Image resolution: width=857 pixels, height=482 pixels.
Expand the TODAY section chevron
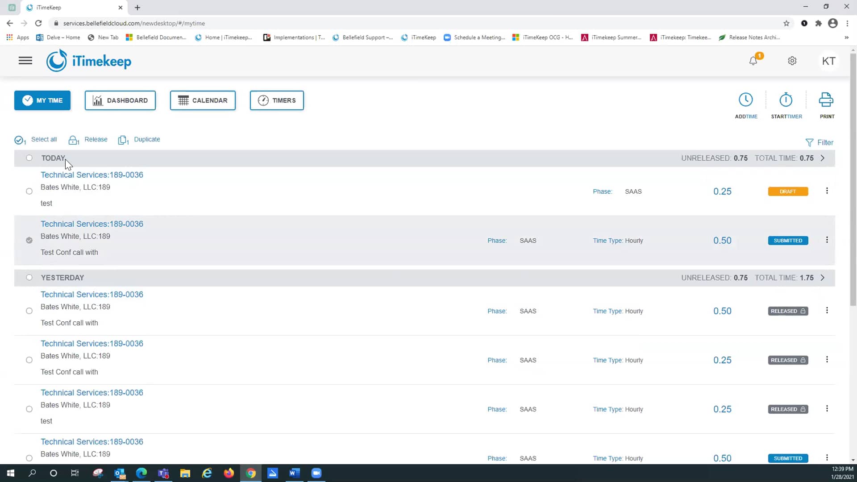pos(823,158)
